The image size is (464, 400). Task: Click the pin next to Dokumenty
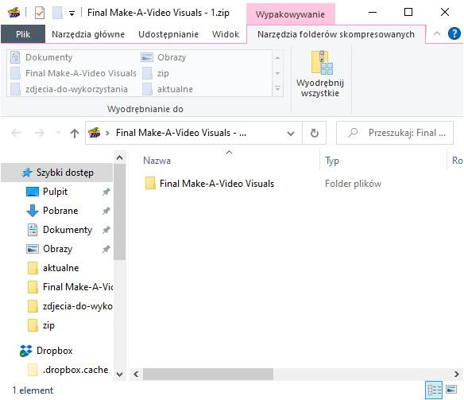coord(106,230)
